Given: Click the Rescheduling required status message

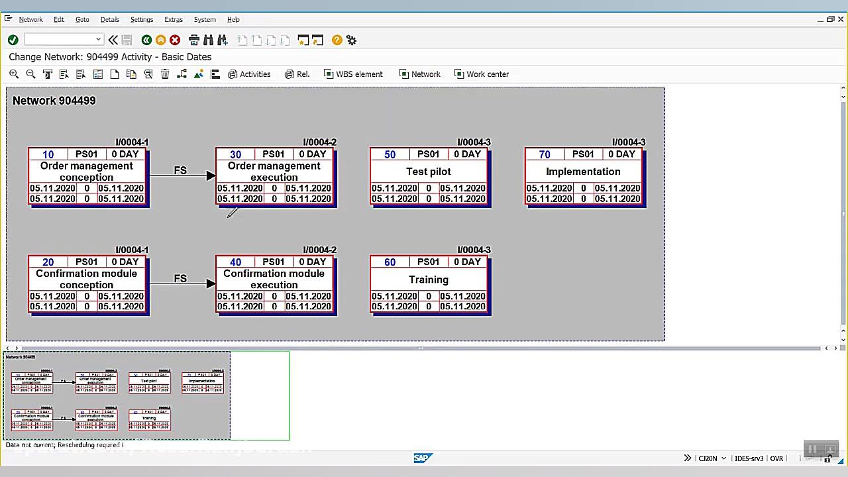Looking at the screenshot, I should tap(64, 445).
